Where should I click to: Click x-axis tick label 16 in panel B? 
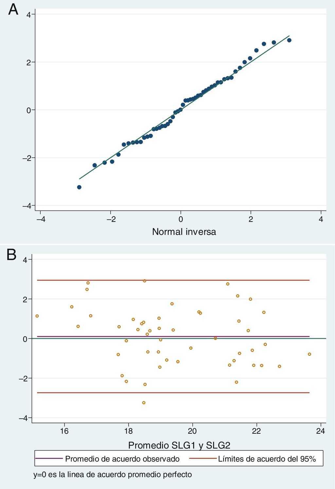click(x=64, y=431)
